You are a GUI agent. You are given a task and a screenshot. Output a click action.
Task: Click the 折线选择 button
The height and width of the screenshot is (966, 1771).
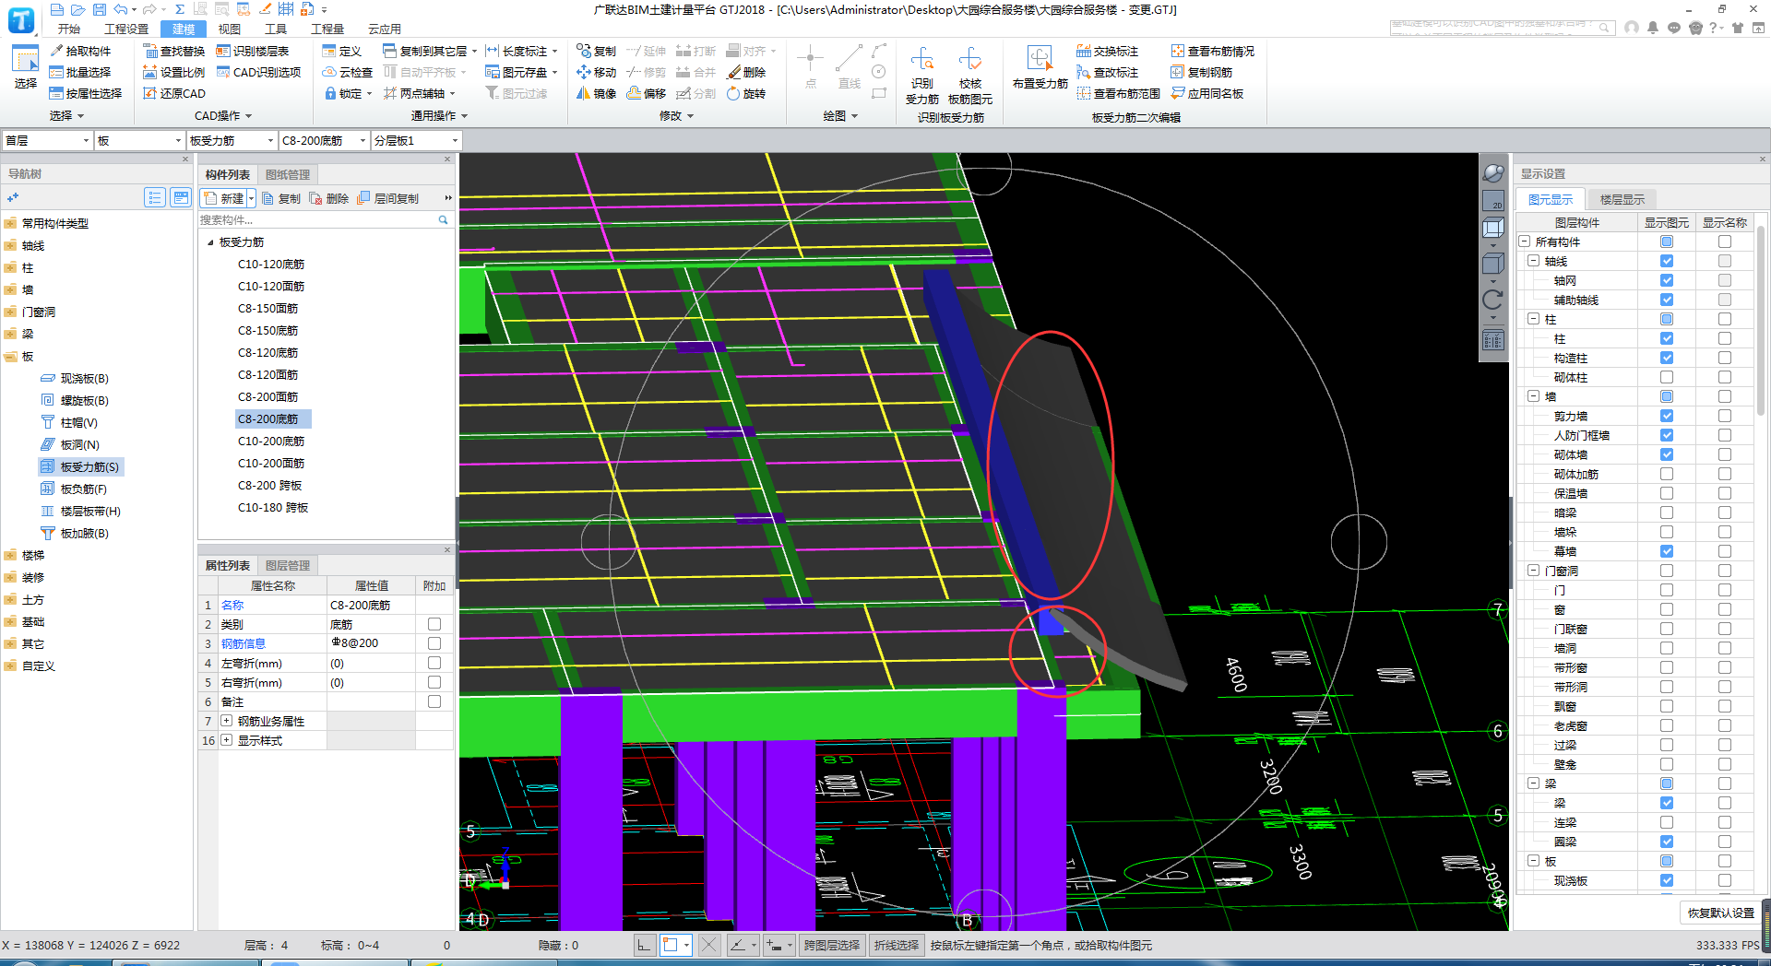click(x=896, y=945)
